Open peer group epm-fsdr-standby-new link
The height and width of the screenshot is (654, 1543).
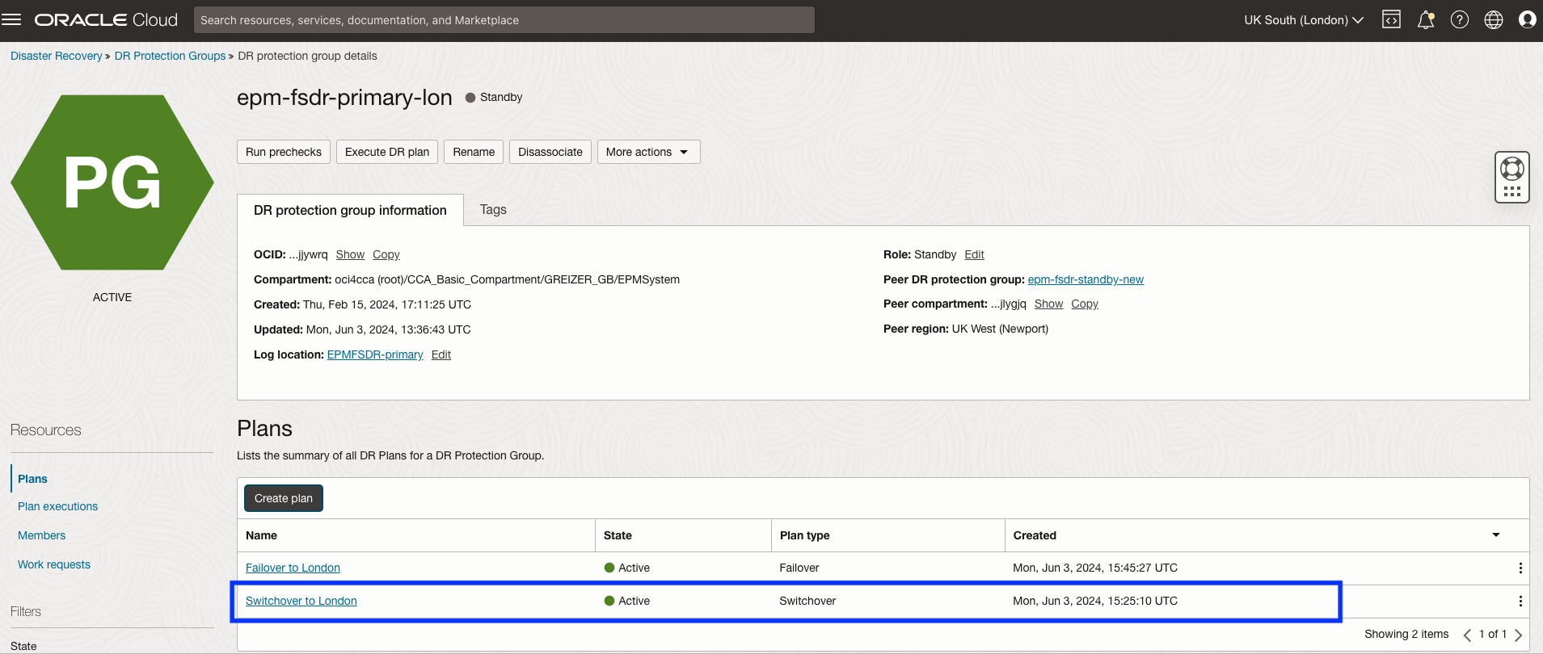(x=1086, y=279)
